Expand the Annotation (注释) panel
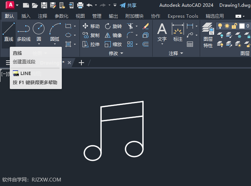 [176, 53]
